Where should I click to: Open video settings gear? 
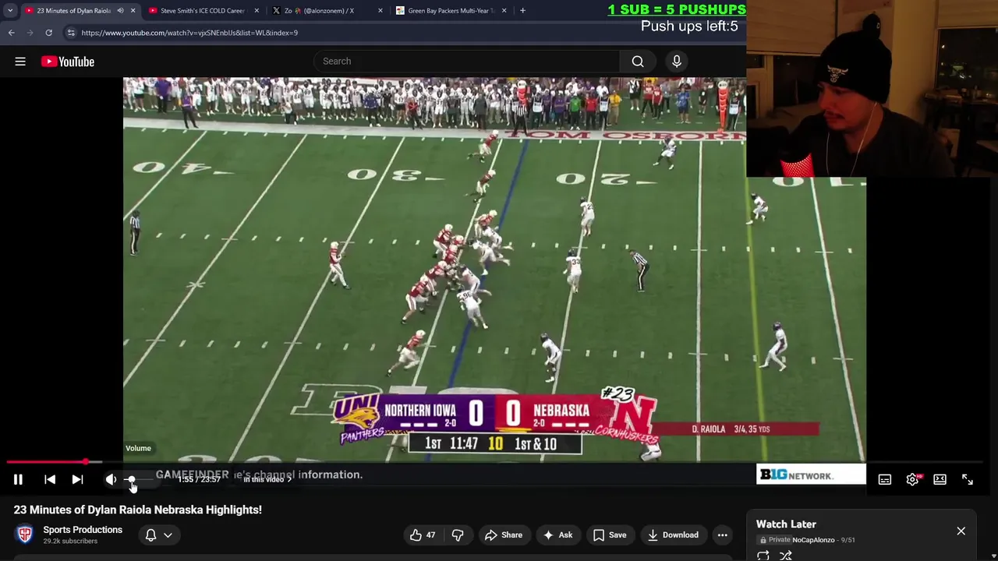click(x=912, y=480)
